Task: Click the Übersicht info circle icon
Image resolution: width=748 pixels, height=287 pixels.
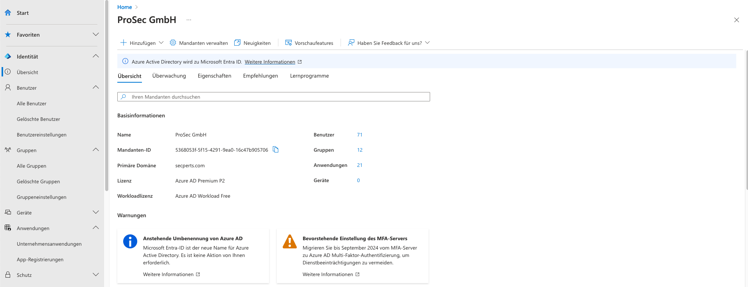Action: [8, 72]
